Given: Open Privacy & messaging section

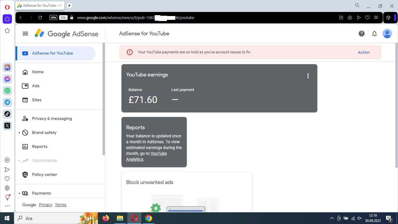Looking at the screenshot, I should click(52, 119).
